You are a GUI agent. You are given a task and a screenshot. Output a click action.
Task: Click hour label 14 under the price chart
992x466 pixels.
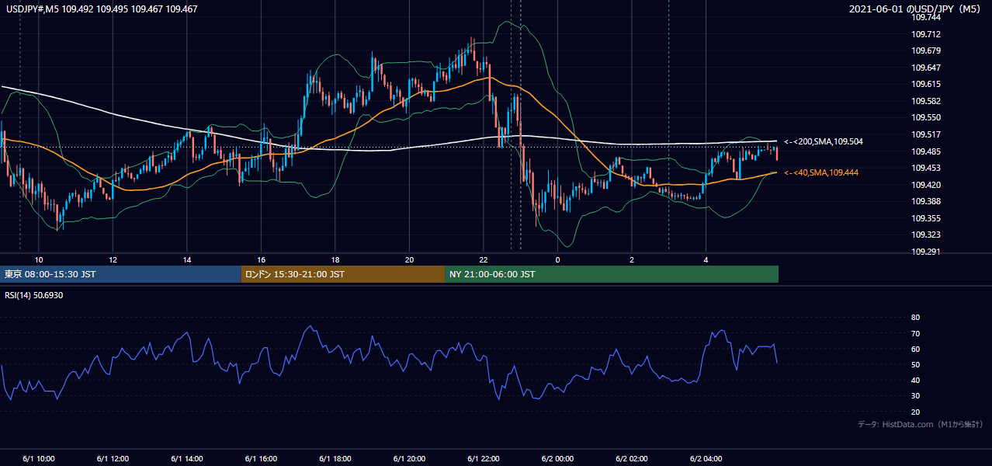point(187,259)
